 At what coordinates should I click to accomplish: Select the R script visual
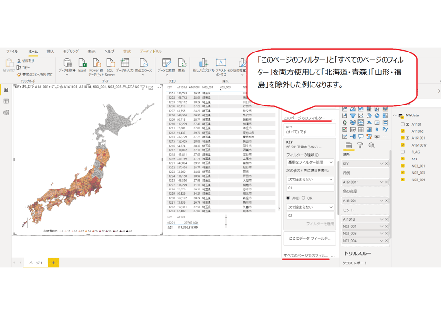[x=377, y=130]
